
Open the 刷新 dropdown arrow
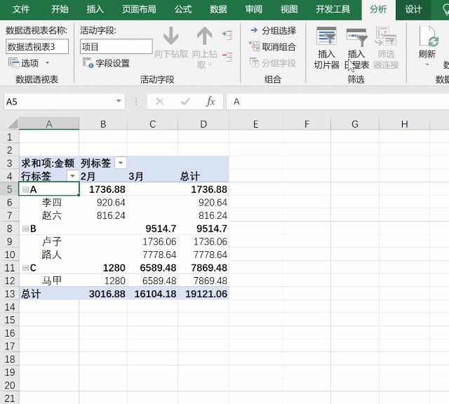click(427, 65)
